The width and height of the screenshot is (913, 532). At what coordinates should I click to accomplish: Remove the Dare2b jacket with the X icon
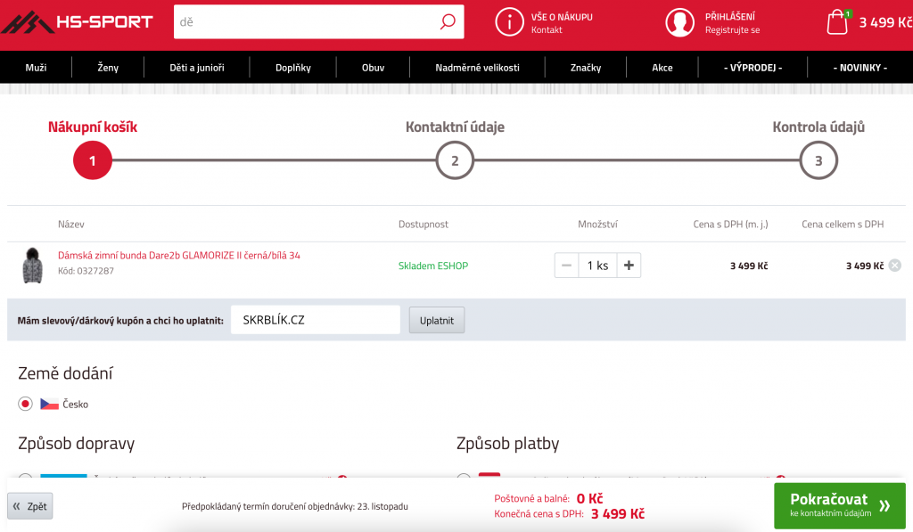pyautogui.click(x=895, y=266)
